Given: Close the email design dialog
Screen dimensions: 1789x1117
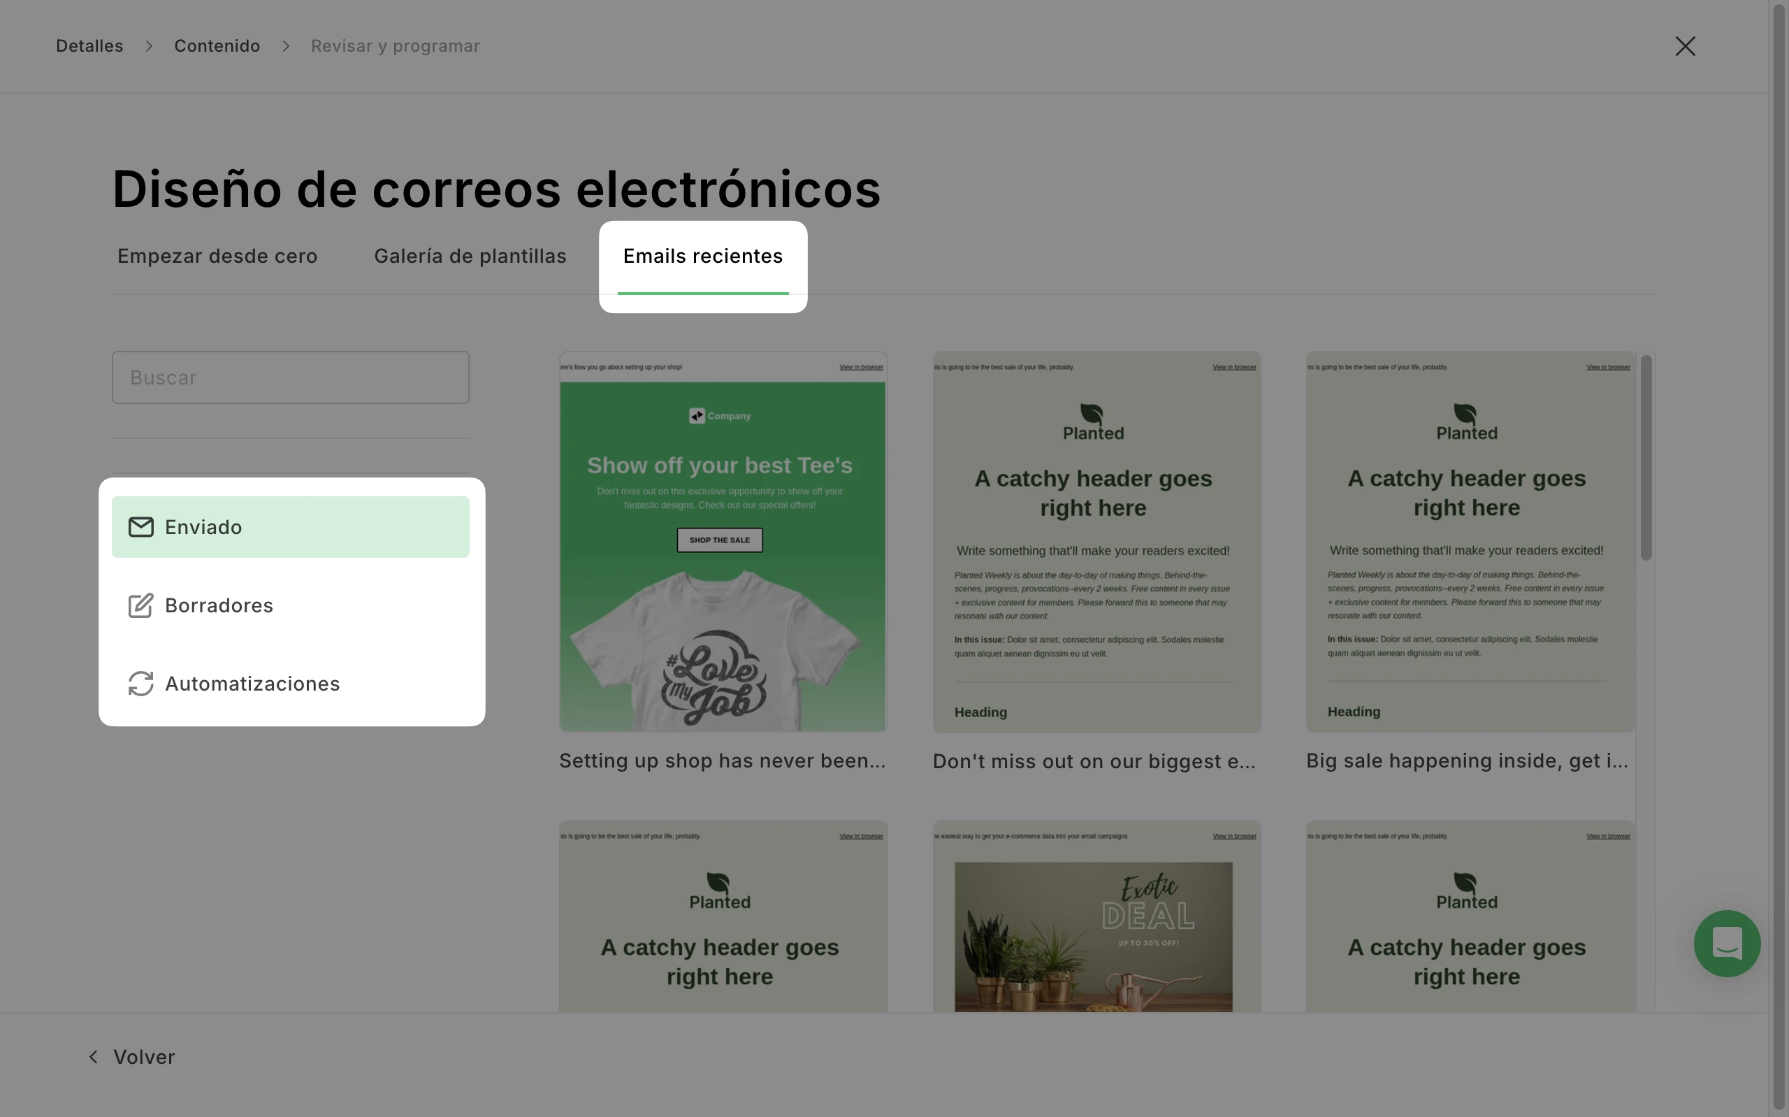Looking at the screenshot, I should [1684, 47].
